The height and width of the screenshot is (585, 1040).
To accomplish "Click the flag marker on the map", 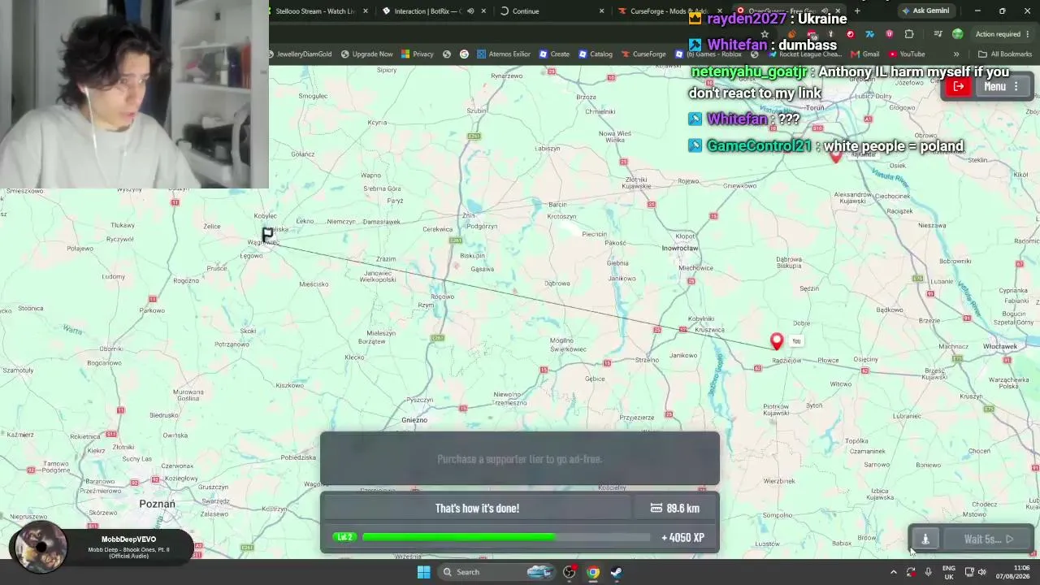I will point(267,235).
